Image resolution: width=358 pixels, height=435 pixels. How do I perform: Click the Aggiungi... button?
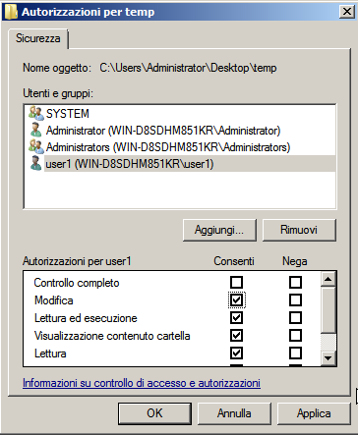point(219,230)
